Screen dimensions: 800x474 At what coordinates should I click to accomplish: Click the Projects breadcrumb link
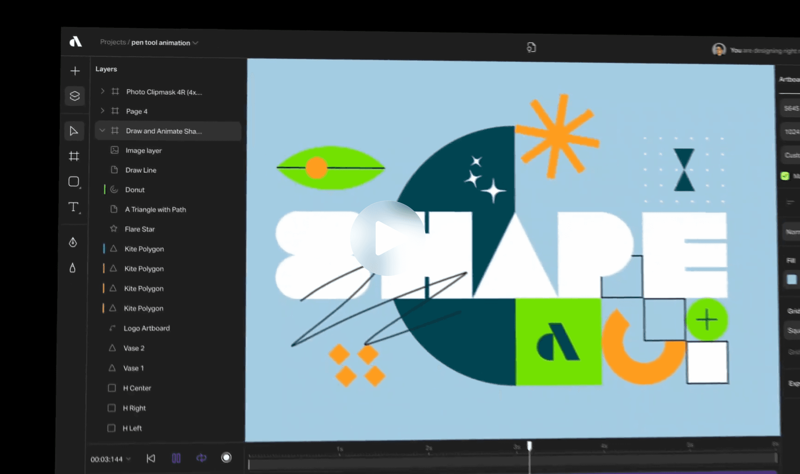tap(113, 42)
